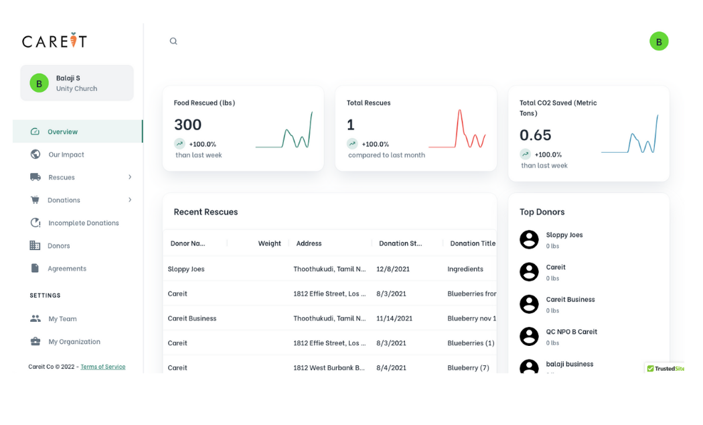703x425 pixels.
Task: Click the Careit logo
Action: (54, 41)
